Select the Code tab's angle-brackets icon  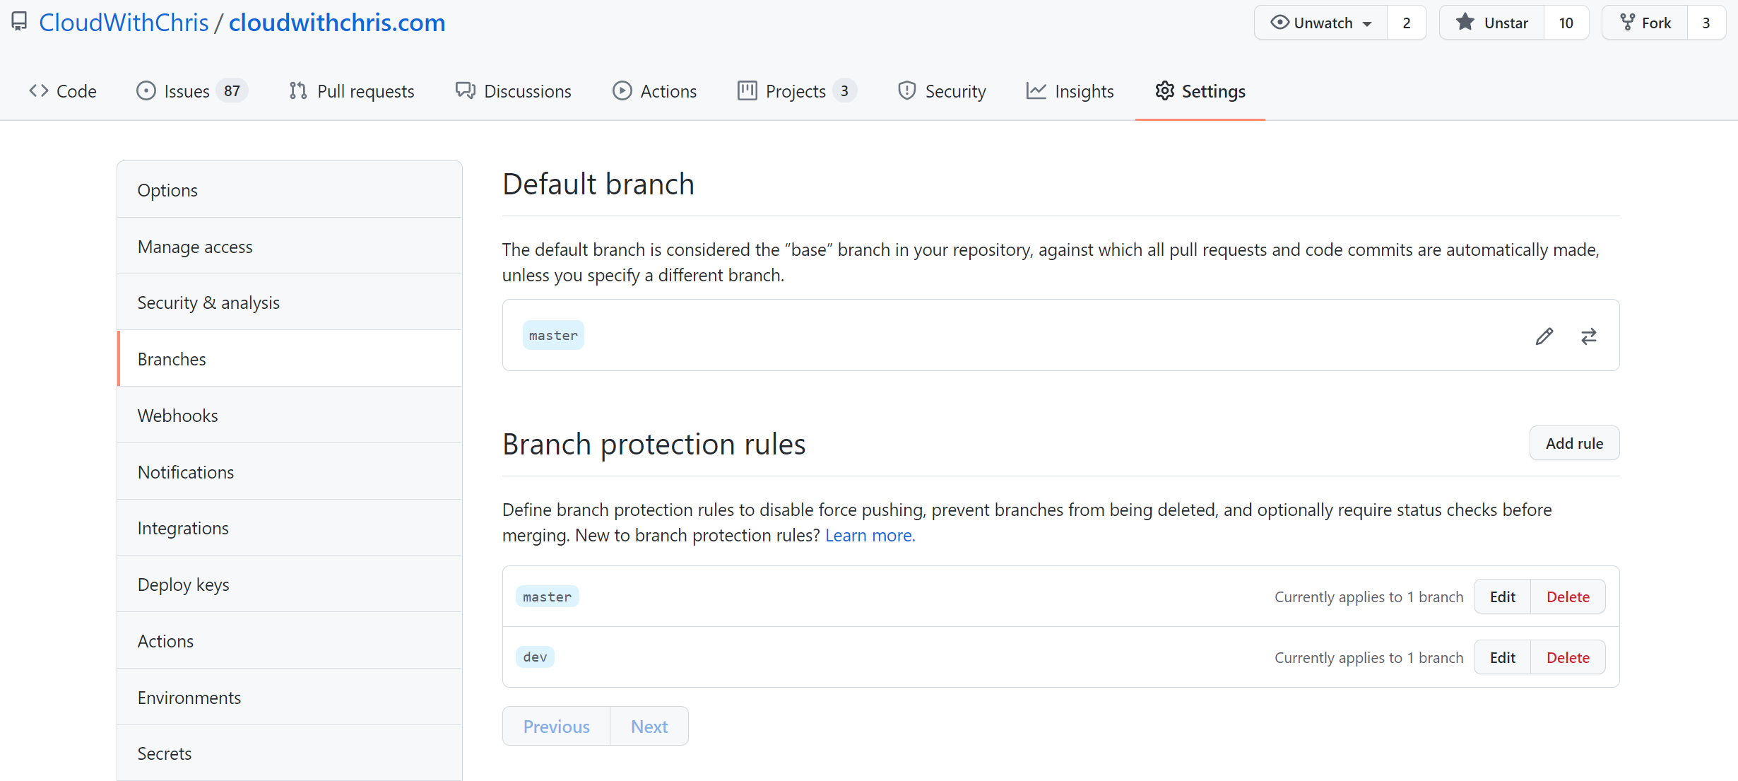pos(39,90)
